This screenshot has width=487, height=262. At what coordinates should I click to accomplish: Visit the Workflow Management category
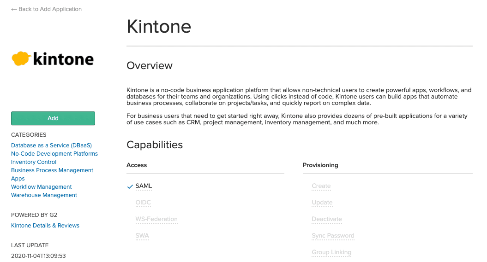(x=42, y=187)
